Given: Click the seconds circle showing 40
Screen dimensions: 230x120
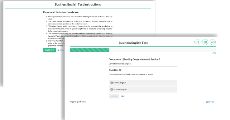Looking at the screenshot, I should click(x=213, y=42).
